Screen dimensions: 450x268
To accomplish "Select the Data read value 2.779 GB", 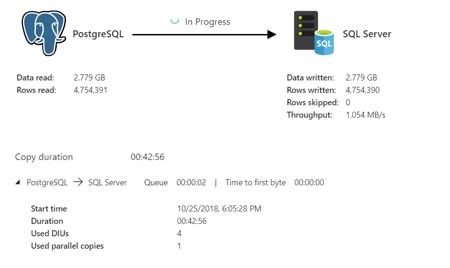I will tap(89, 78).
